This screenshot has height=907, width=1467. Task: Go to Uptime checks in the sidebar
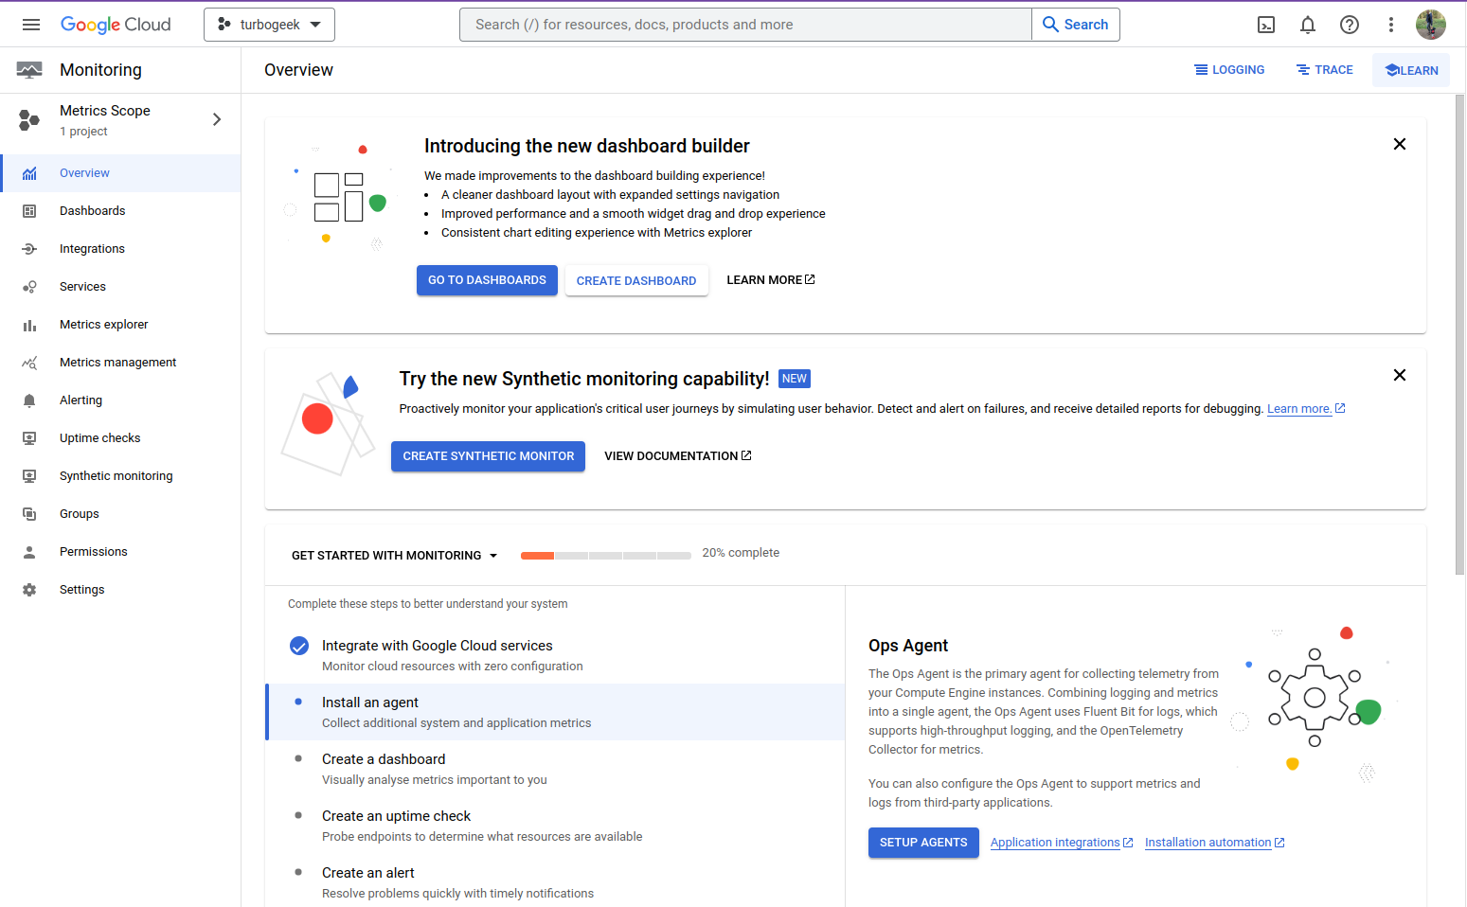point(99,438)
